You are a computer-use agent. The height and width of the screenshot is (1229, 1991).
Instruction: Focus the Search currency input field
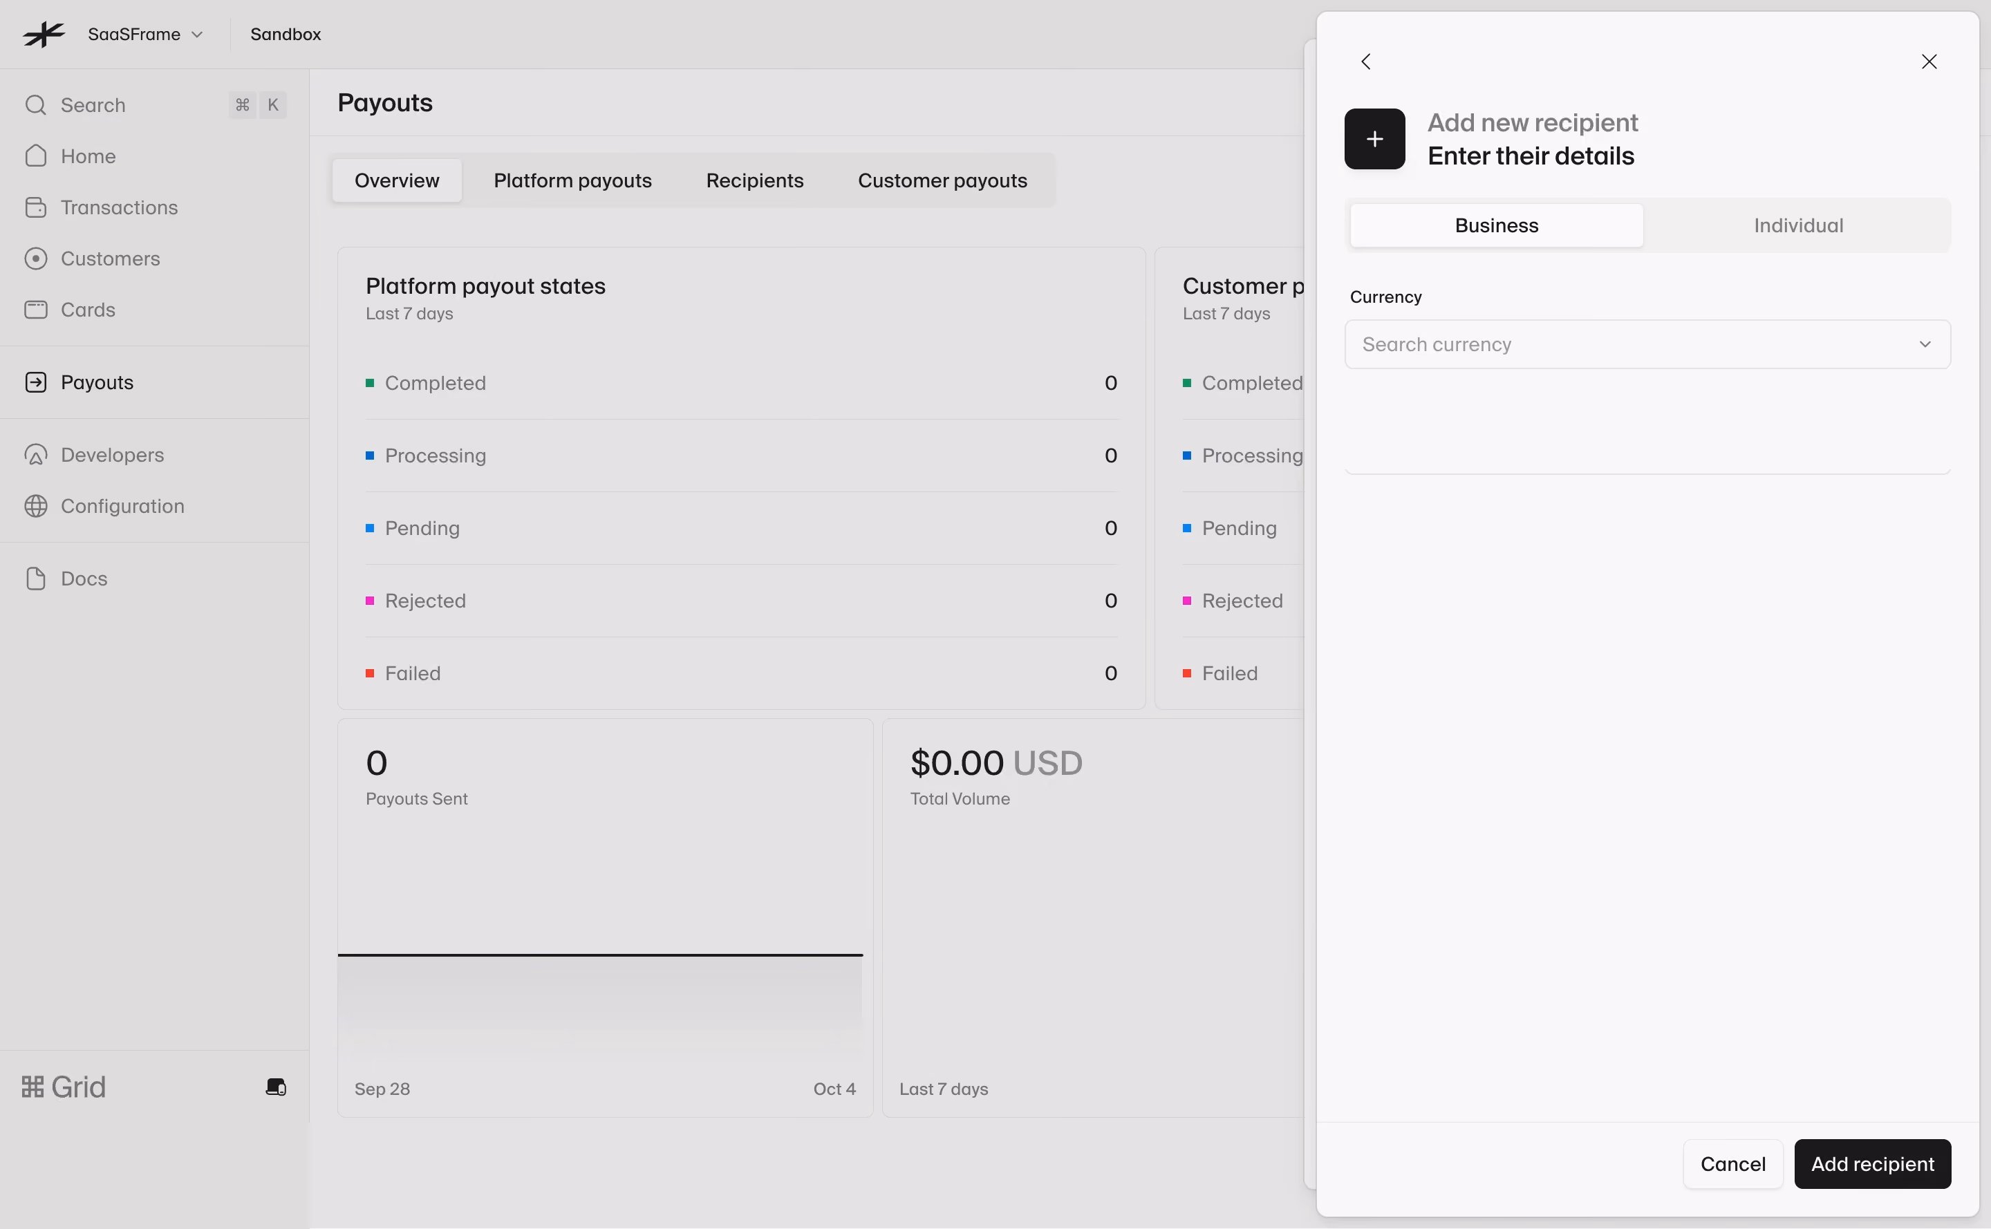(1647, 344)
